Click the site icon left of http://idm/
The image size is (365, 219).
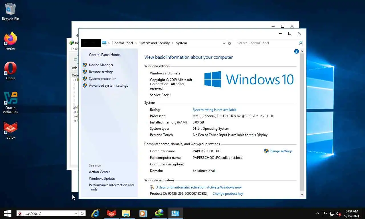[x=20, y=213]
